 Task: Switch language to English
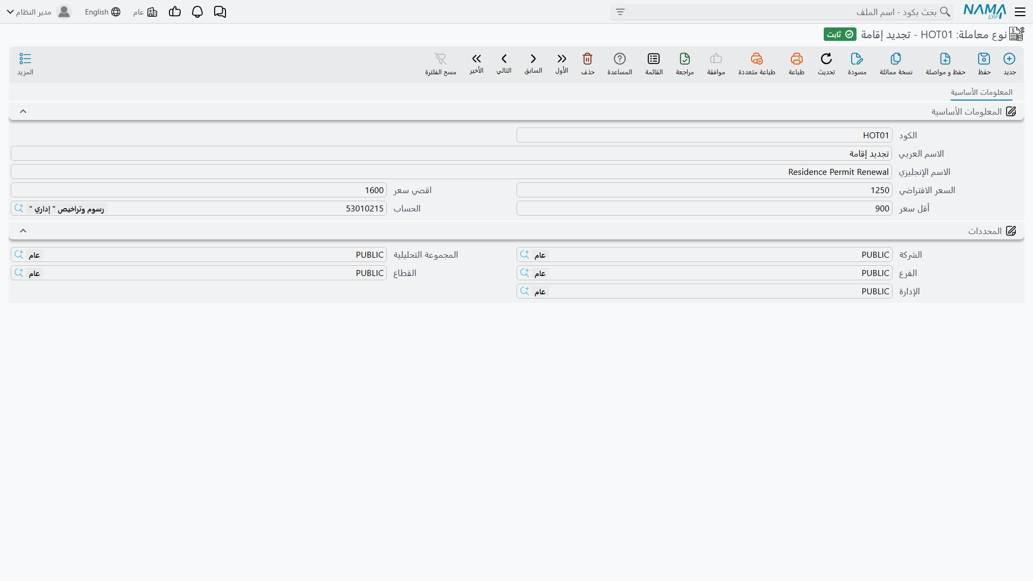[103, 12]
